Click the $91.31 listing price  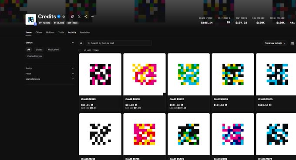point(85,105)
